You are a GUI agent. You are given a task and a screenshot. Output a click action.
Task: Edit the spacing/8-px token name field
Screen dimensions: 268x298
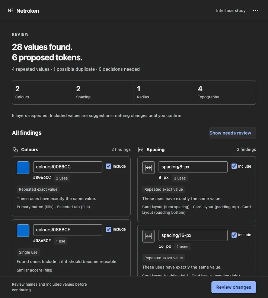[193, 167]
